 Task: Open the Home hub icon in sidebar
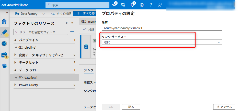[4, 21]
